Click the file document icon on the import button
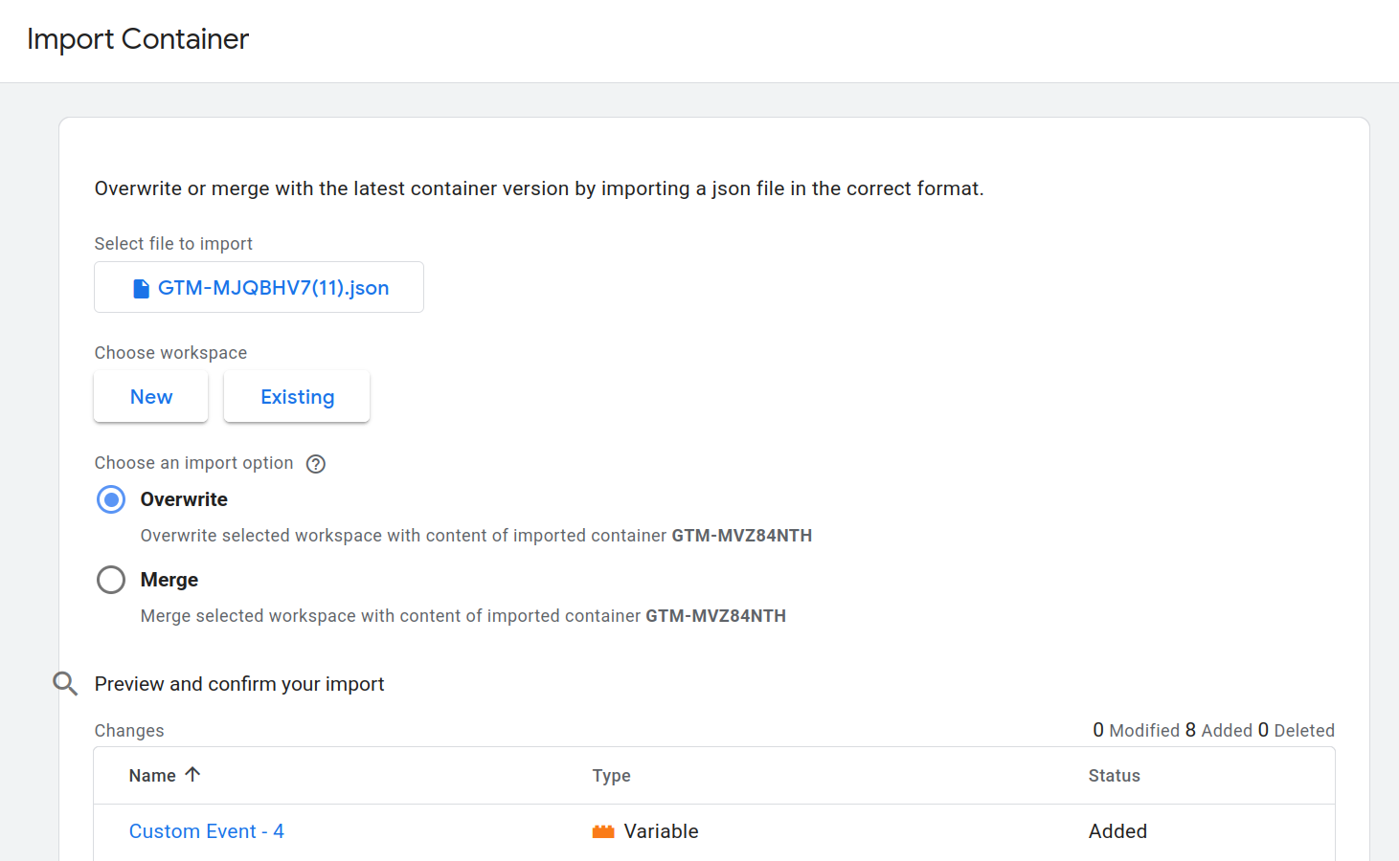1399x861 pixels. (x=140, y=287)
